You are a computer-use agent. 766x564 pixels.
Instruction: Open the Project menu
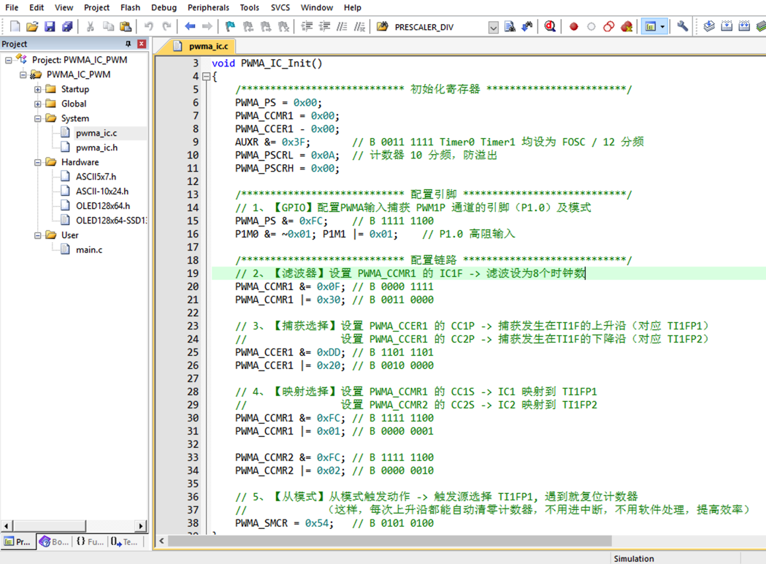[x=96, y=7]
